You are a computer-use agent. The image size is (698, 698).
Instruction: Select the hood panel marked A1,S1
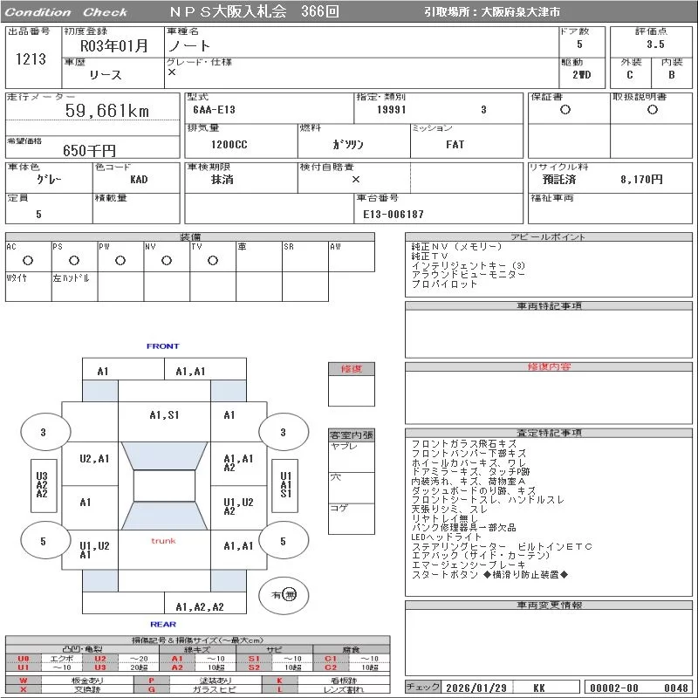(x=163, y=415)
